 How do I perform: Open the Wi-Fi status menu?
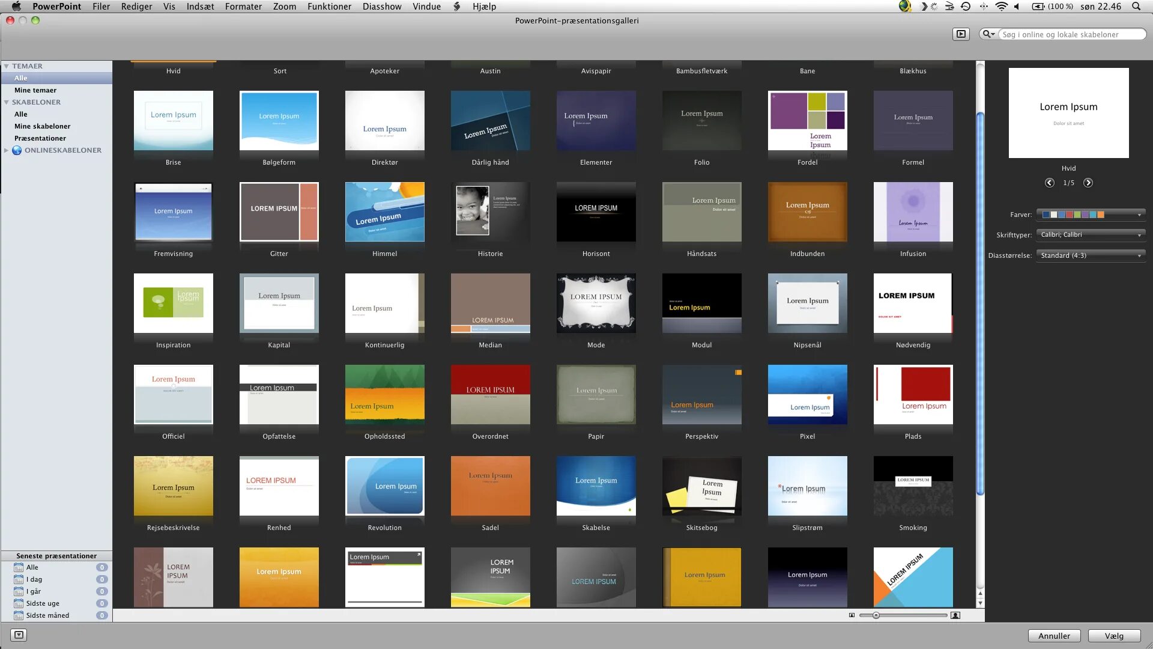(x=1001, y=7)
